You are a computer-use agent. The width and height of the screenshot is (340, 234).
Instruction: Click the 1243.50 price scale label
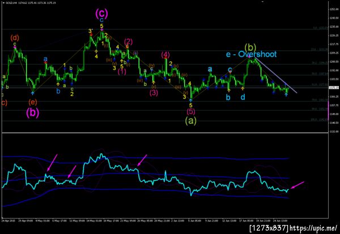[x=334, y=18]
